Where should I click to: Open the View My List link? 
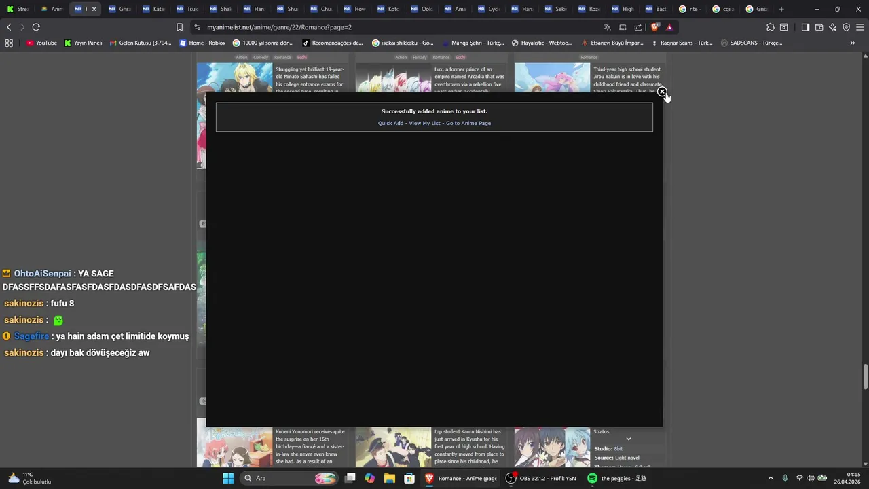click(424, 123)
